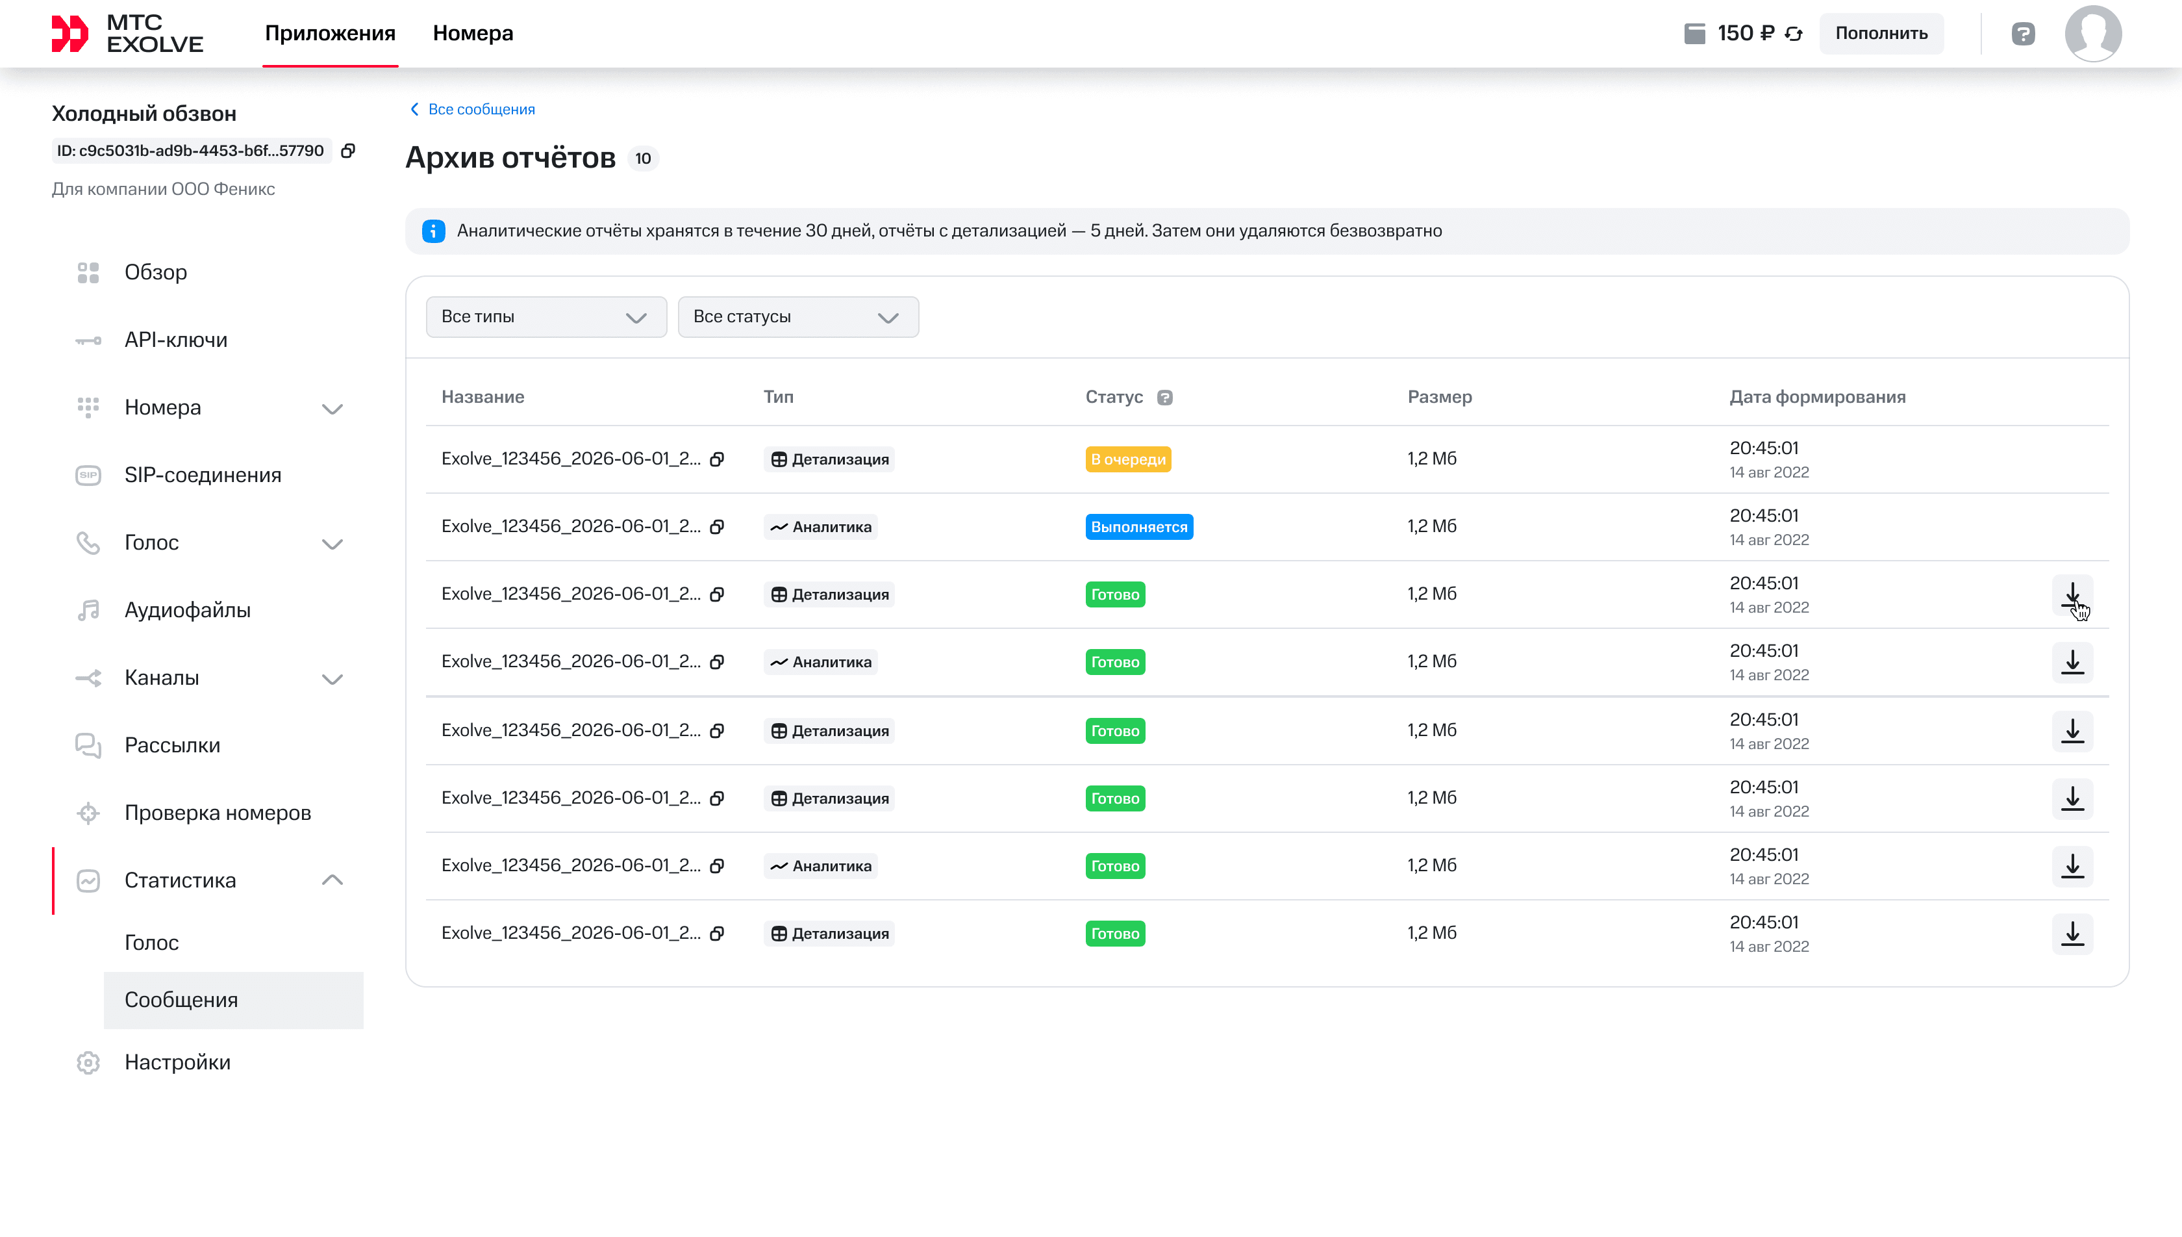Switch to the Номера top tab
Screen dimensions: 2182x1237
point(473,33)
